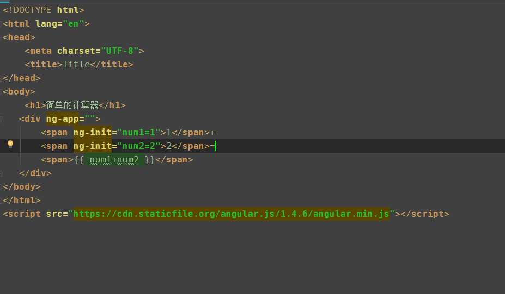The width and height of the screenshot is (505, 294).
Task: Collapse the body tag block
Action: (1, 92)
